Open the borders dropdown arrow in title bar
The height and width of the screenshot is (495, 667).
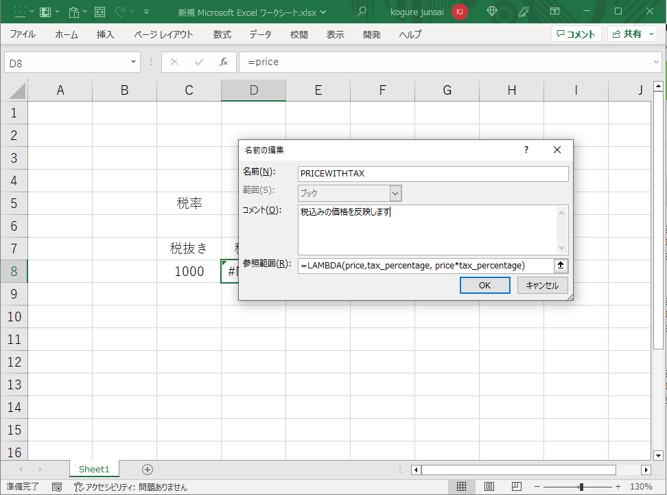coord(32,12)
